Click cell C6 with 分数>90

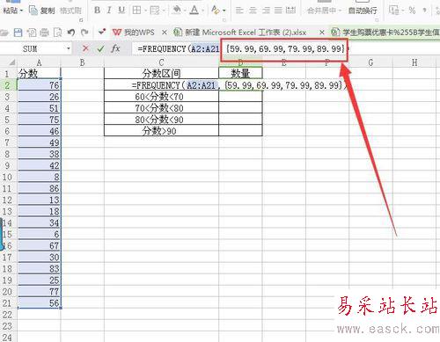161,131
